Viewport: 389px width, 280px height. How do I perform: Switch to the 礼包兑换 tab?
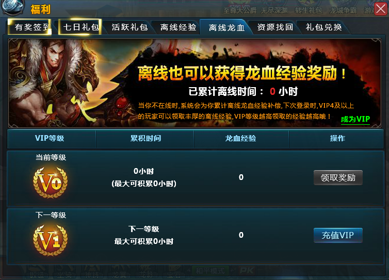[324, 27]
